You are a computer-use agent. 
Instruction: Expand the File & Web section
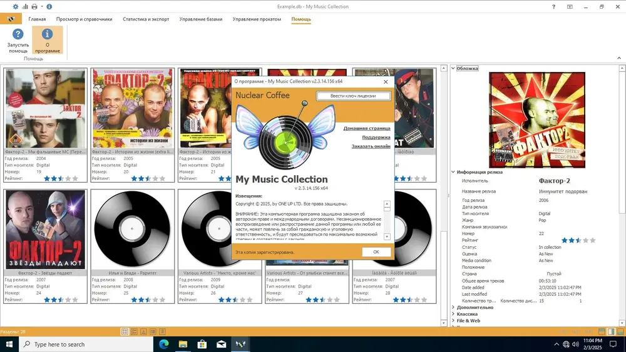click(x=453, y=321)
